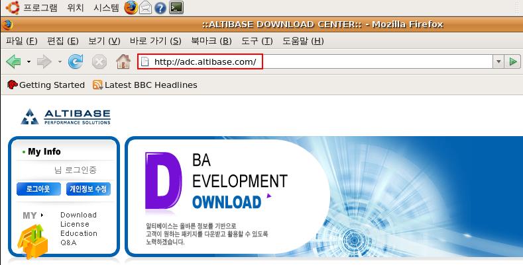Open the My Download link
Image resolution: width=523 pixels, height=265 pixels.
pos(78,215)
